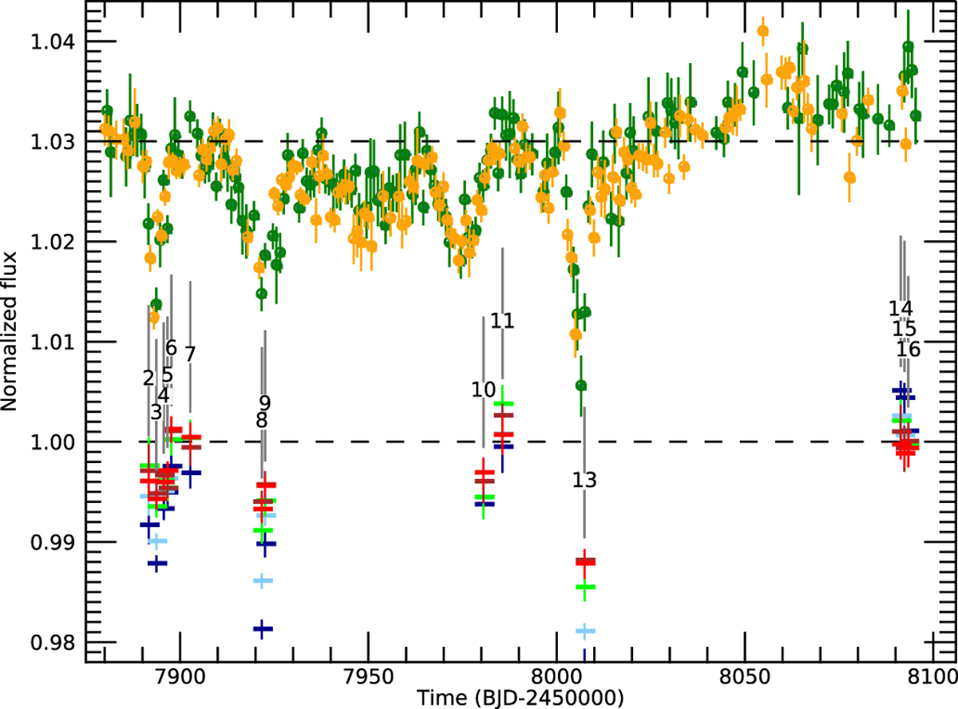The width and height of the screenshot is (958, 709).
Task: Select the epoch marker labeled 11
Action: tap(501, 321)
